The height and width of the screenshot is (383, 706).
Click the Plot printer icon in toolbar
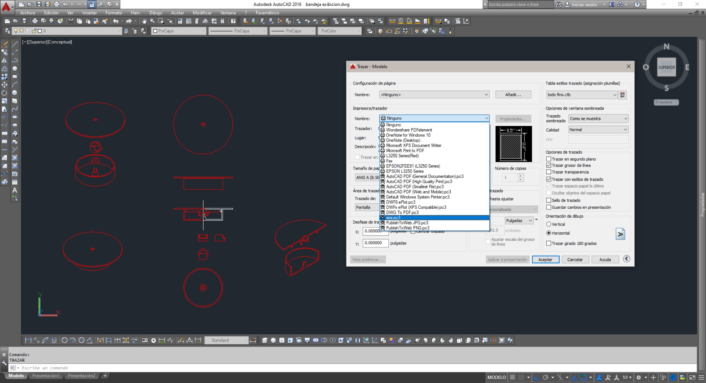coord(35,21)
